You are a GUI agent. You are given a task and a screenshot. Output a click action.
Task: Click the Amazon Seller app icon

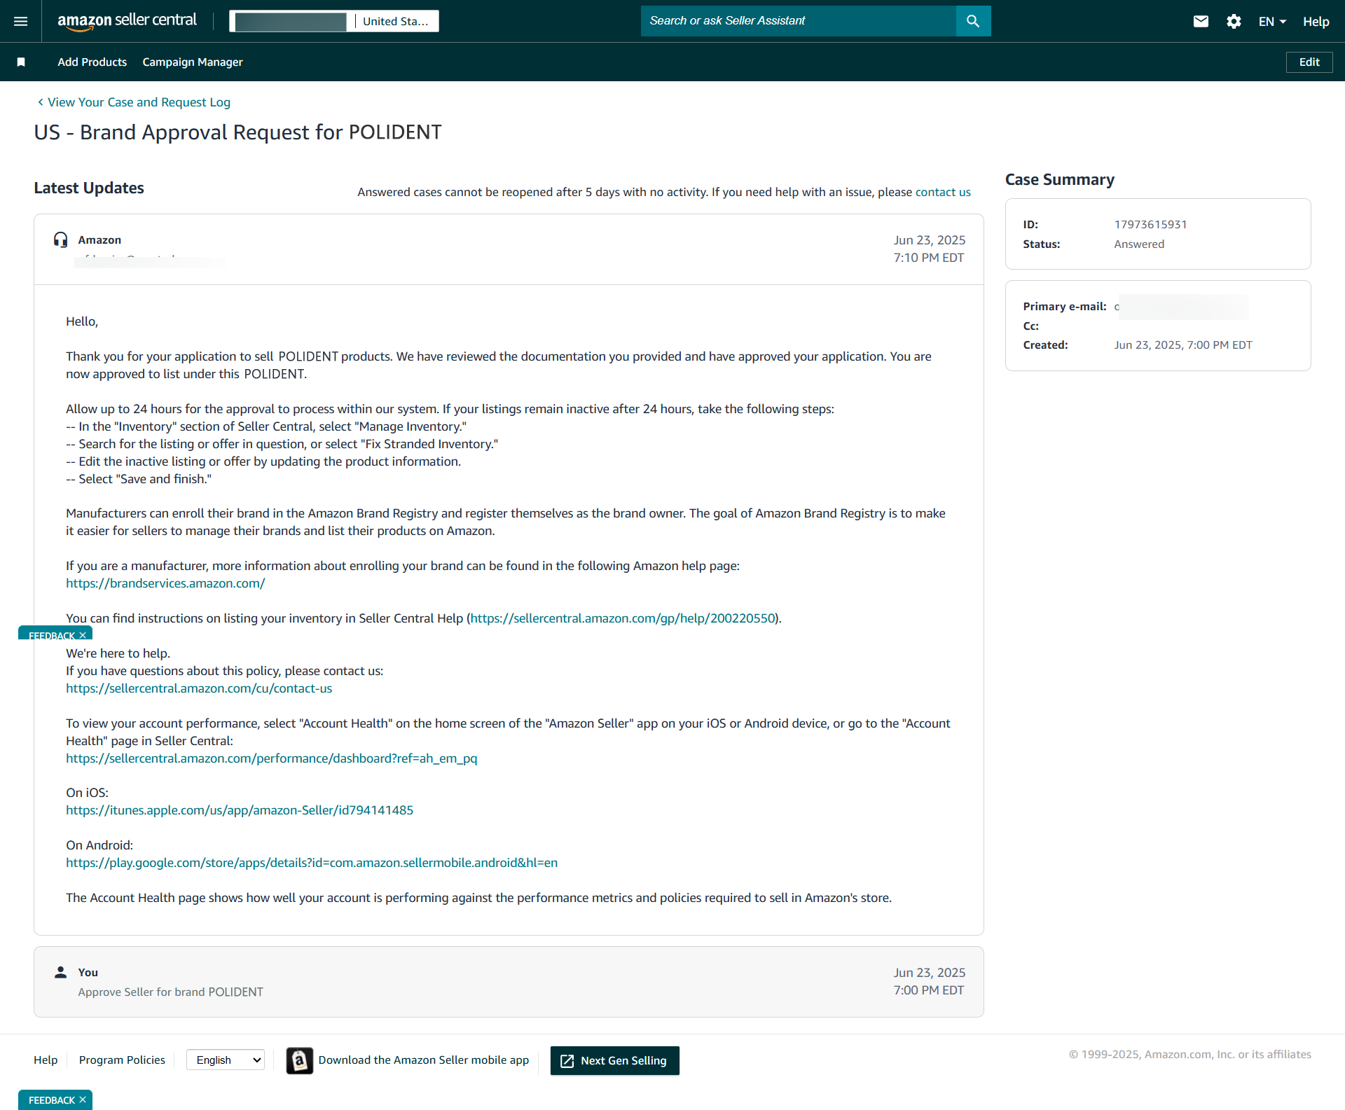(300, 1060)
